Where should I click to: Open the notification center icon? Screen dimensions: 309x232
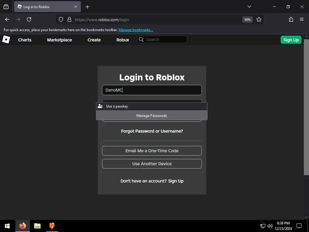[x=299, y=226]
